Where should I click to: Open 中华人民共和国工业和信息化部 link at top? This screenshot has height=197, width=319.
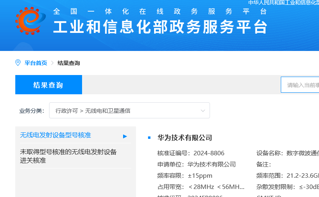(283, 3)
